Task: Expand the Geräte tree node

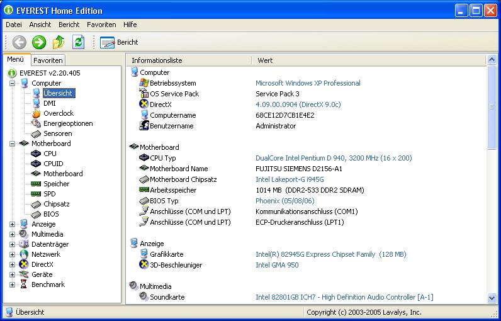Action: [12, 274]
